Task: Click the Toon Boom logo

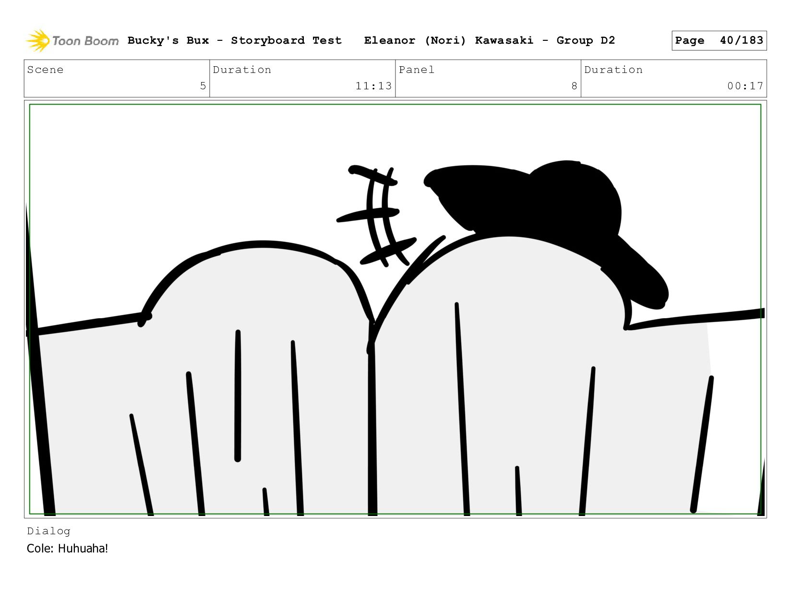Action: [72, 41]
